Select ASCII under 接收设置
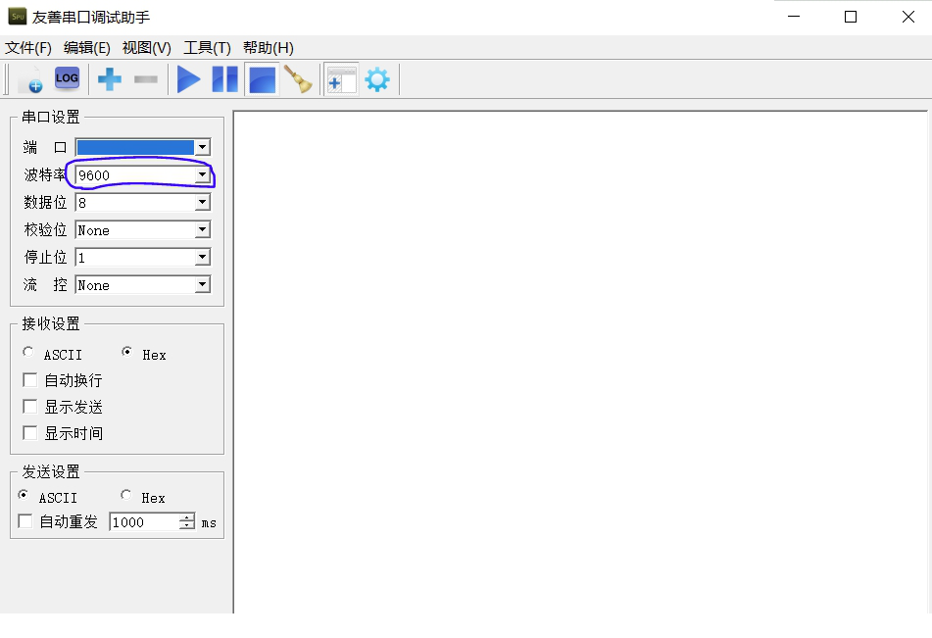The height and width of the screenshot is (638, 932). click(28, 352)
